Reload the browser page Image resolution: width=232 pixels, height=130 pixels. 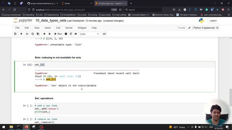point(14,10)
